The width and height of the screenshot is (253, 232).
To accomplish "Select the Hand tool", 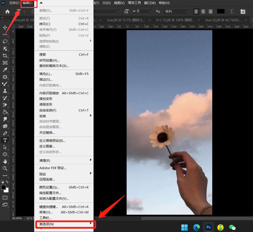I will pyautogui.click(x=5, y=161).
